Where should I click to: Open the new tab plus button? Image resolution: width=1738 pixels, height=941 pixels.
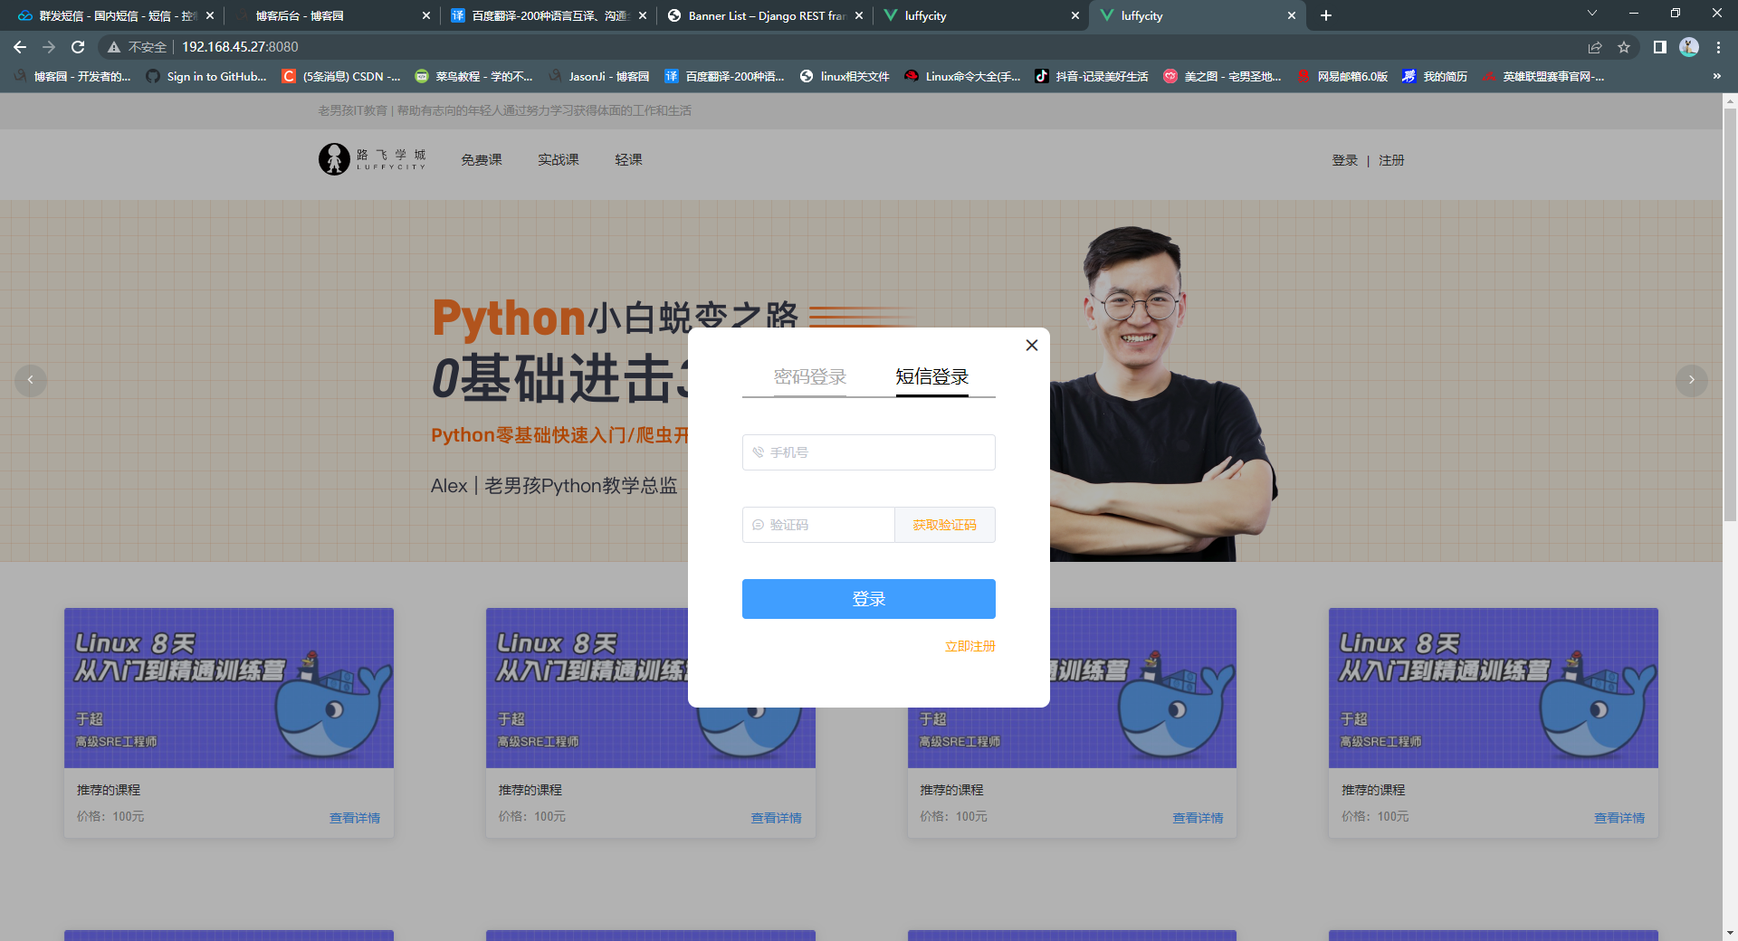click(1325, 15)
